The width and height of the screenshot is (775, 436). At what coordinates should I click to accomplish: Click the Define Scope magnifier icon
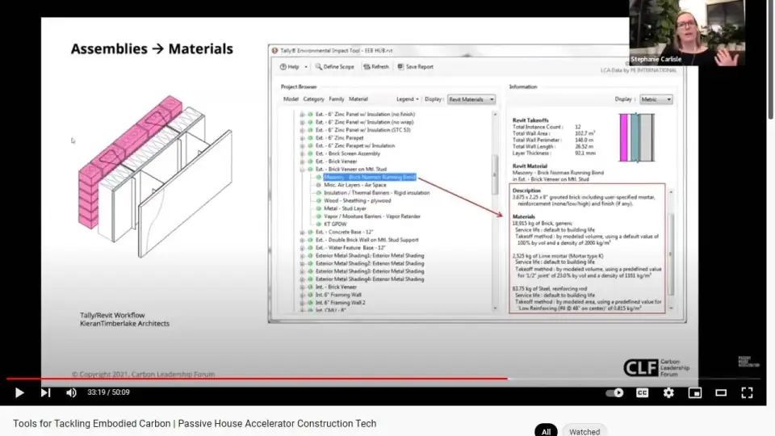pos(318,67)
